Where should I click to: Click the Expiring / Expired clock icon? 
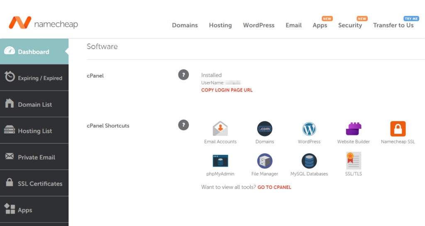[x=10, y=76]
